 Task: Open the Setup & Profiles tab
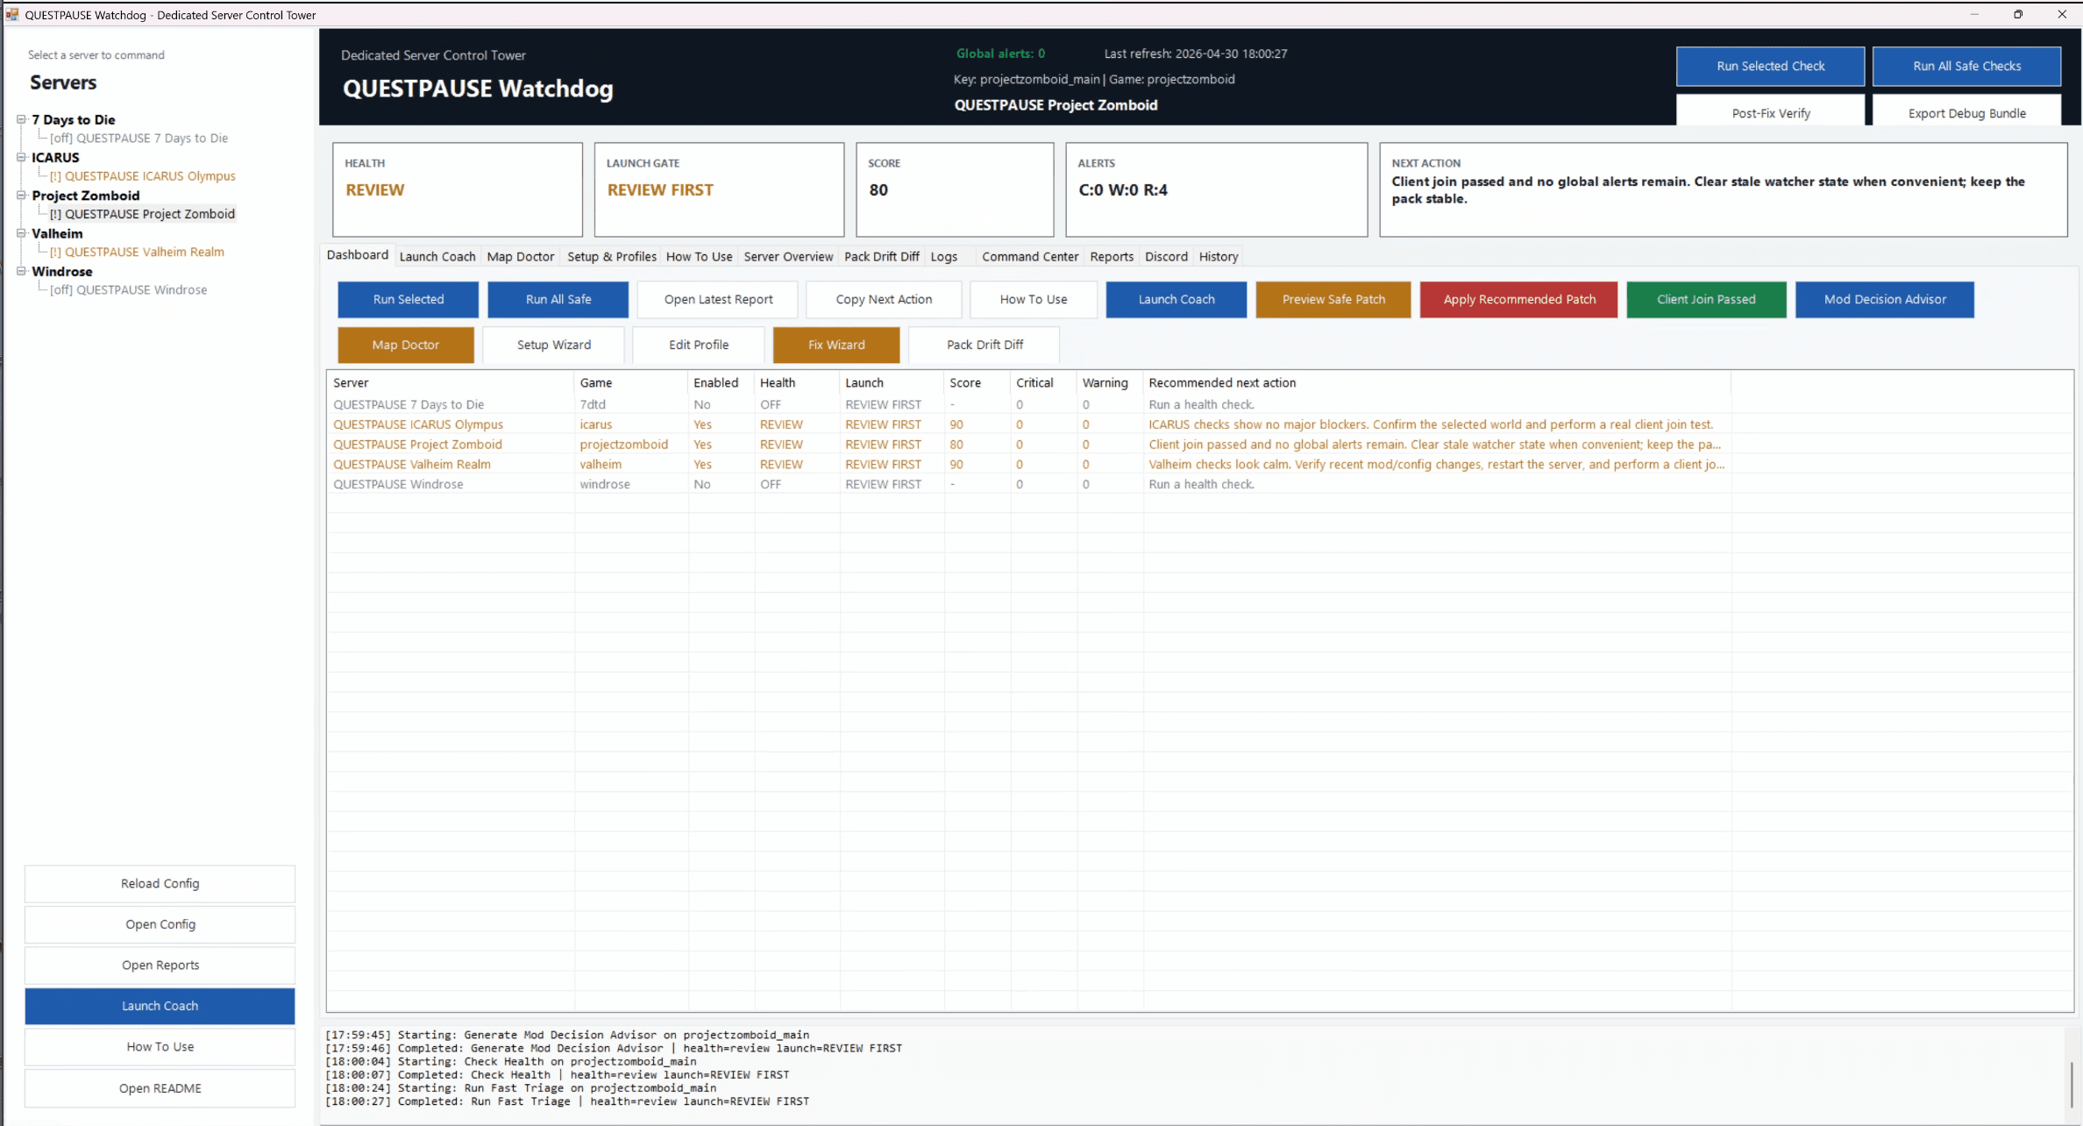(x=612, y=256)
